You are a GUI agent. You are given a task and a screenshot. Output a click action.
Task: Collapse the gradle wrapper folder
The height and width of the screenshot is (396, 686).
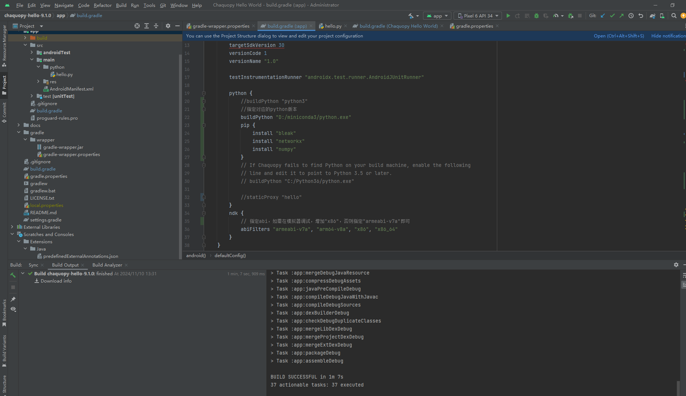click(25, 140)
